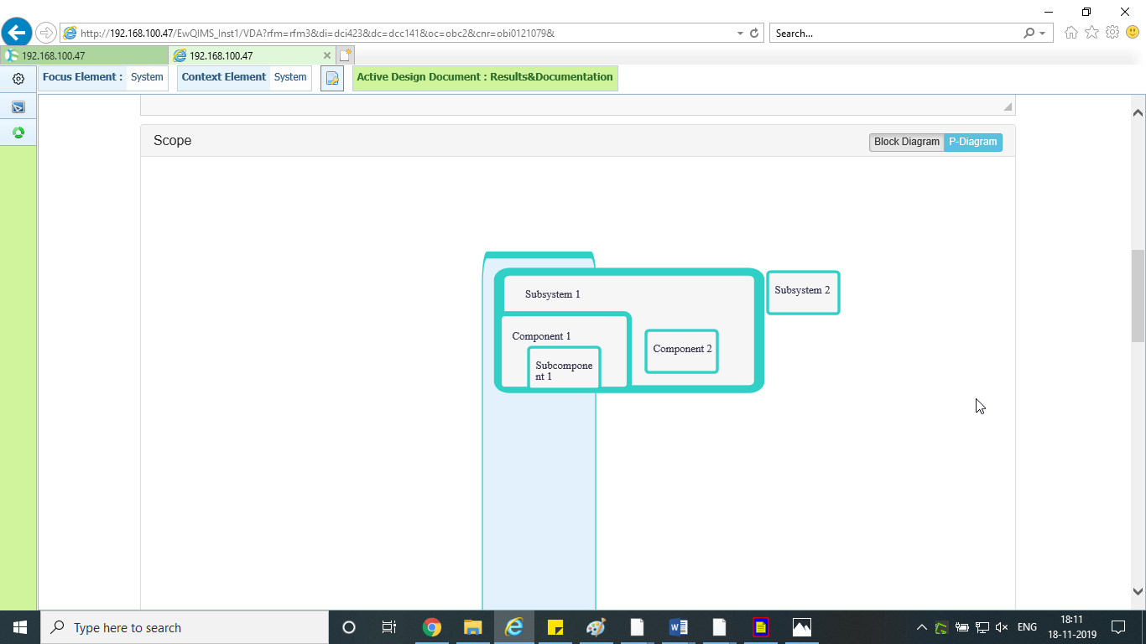Switch to the first 192.168.100.47 tab
This screenshot has height=644, width=1146.
click(84, 55)
